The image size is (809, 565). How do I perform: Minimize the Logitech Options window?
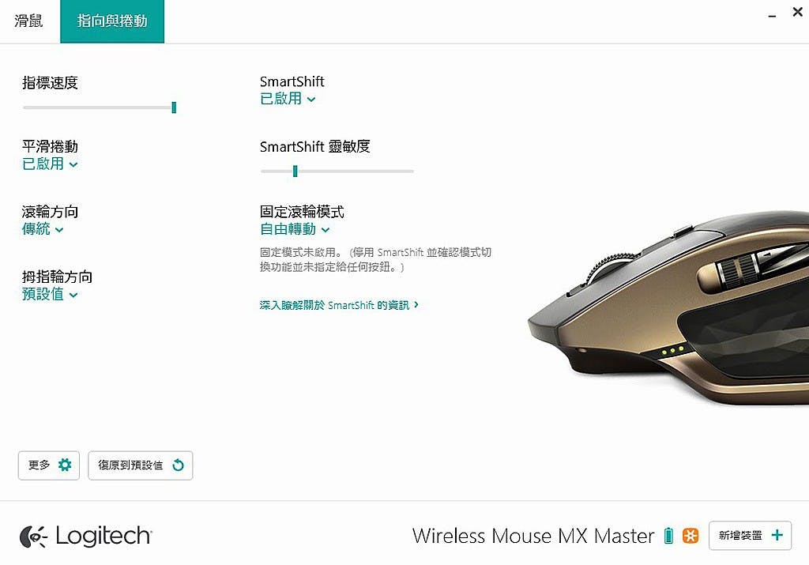coord(772,15)
